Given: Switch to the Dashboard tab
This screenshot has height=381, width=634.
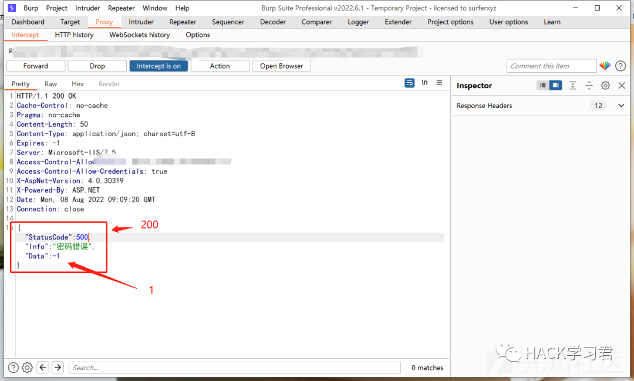Looking at the screenshot, I should click(28, 22).
